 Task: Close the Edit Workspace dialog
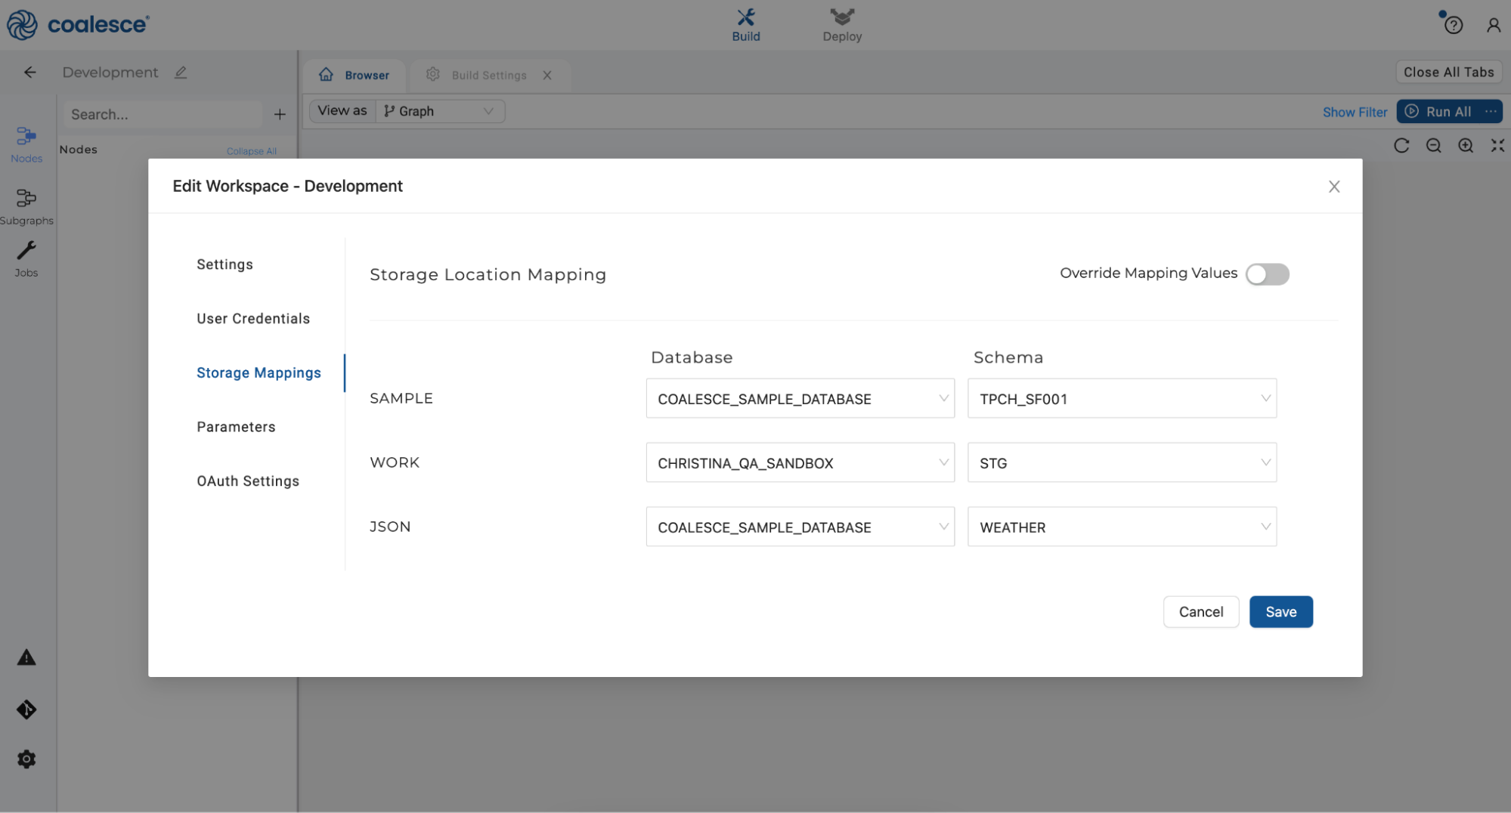(x=1334, y=187)
